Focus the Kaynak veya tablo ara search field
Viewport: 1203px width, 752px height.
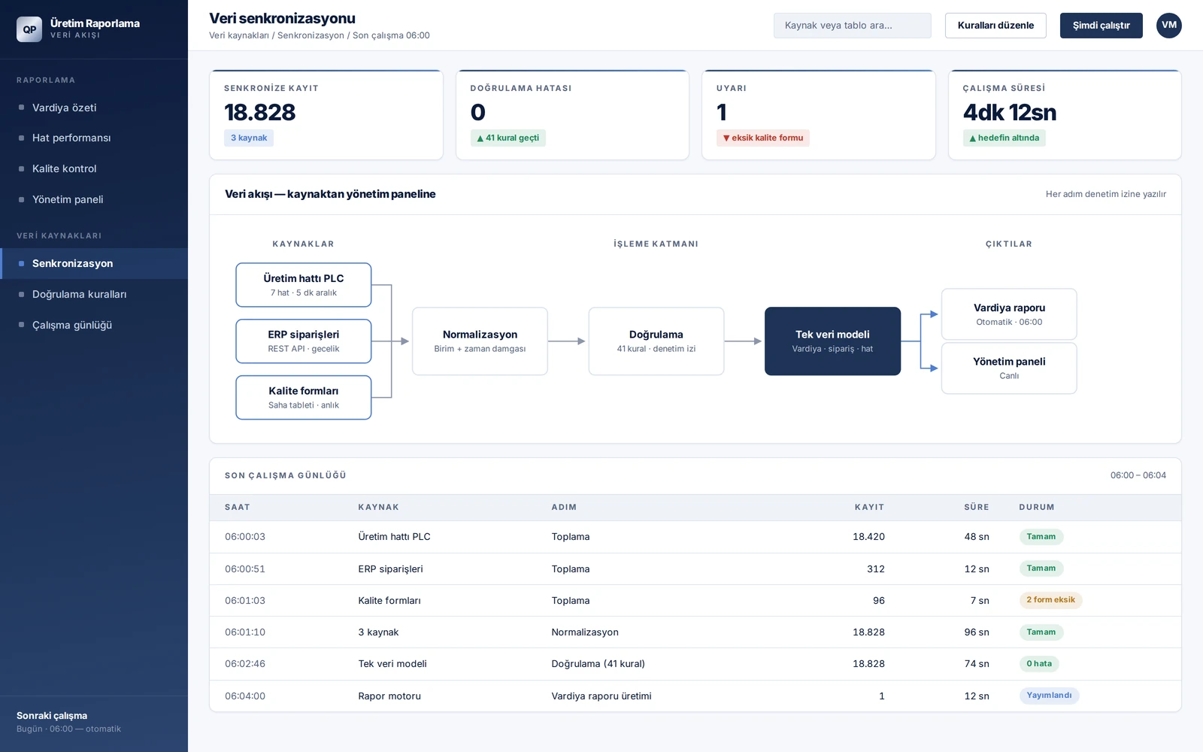[852, 26]
